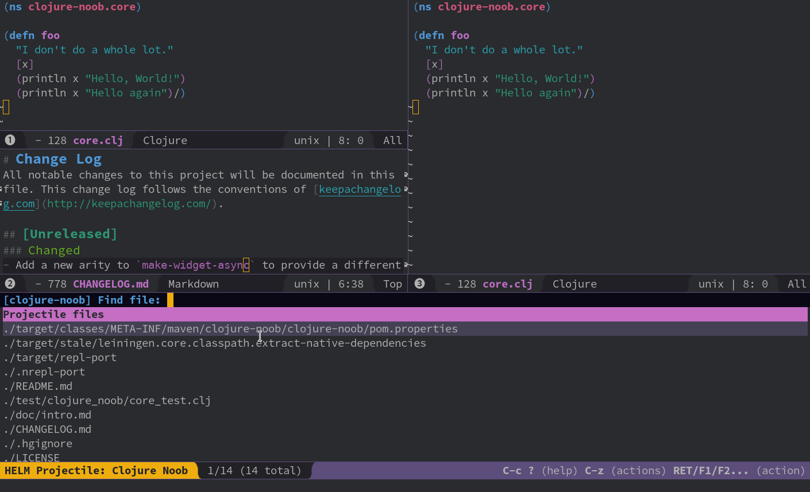810x492 pixels.
Task: Click core.clj buffer name in window 1 modeline
Action: tap(98, 141)
